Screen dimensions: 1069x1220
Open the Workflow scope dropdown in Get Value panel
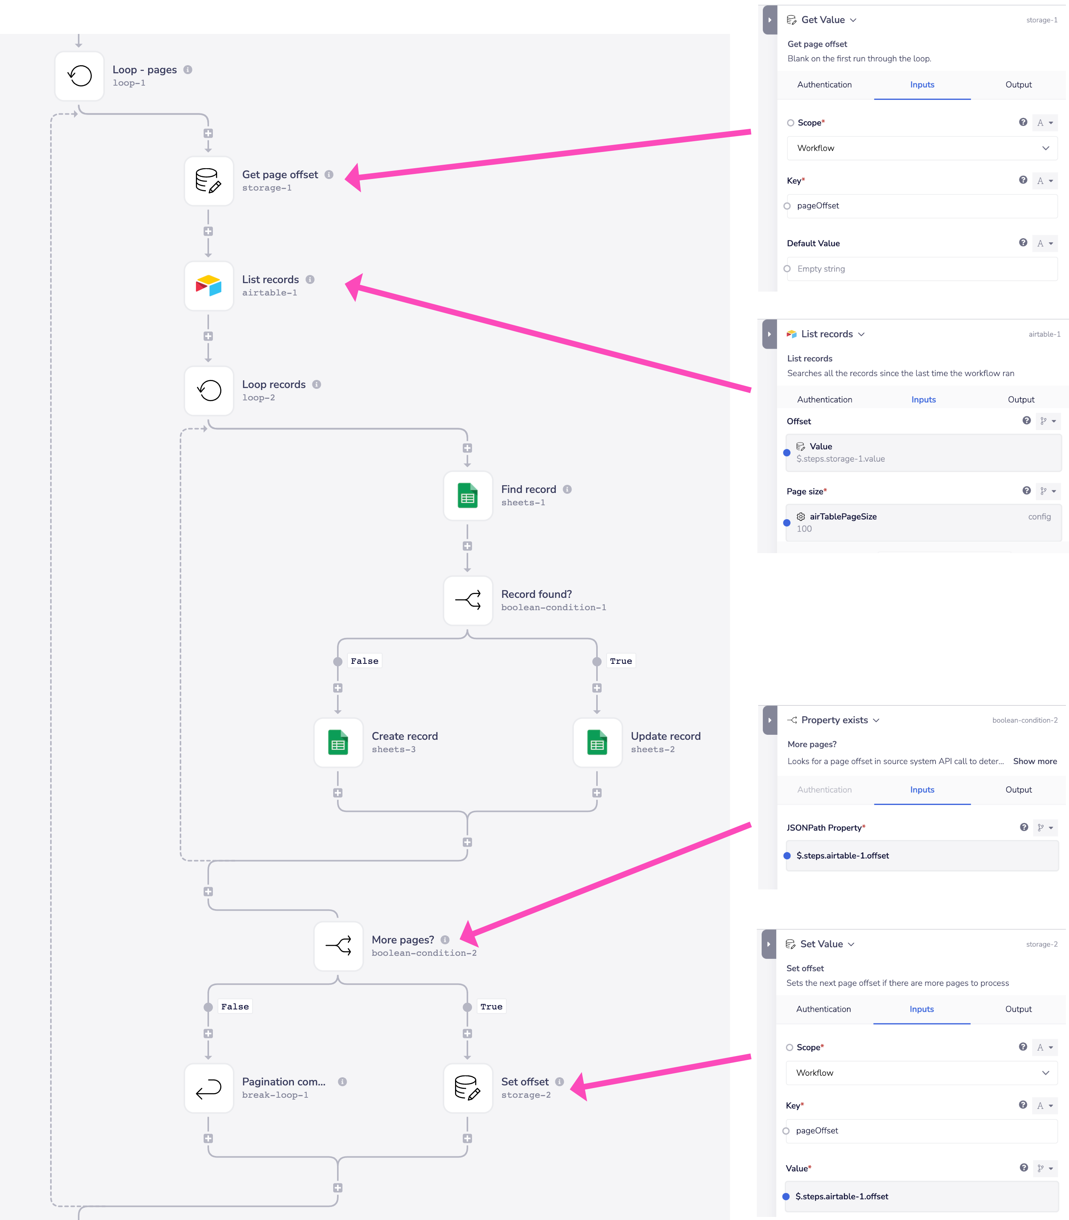pyautogui.click(x=922, y=148)
